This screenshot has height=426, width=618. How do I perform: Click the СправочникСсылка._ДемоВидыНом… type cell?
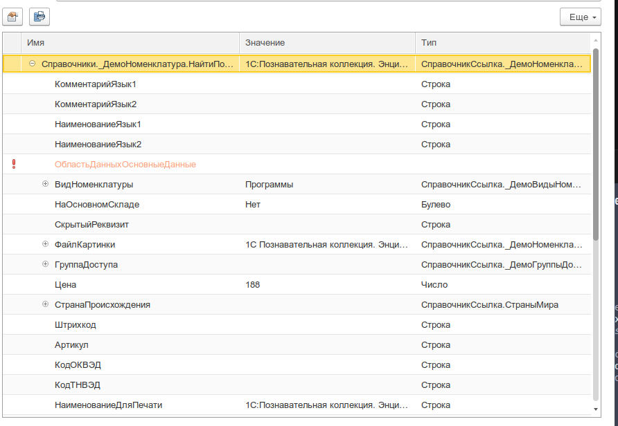503,185
